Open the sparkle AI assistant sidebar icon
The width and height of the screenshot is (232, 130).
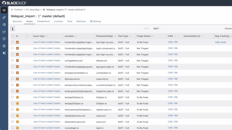[4, 53]
